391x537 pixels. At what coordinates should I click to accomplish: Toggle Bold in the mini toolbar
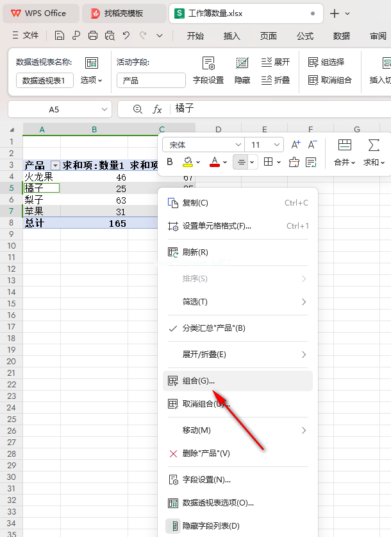click(170, 162)
